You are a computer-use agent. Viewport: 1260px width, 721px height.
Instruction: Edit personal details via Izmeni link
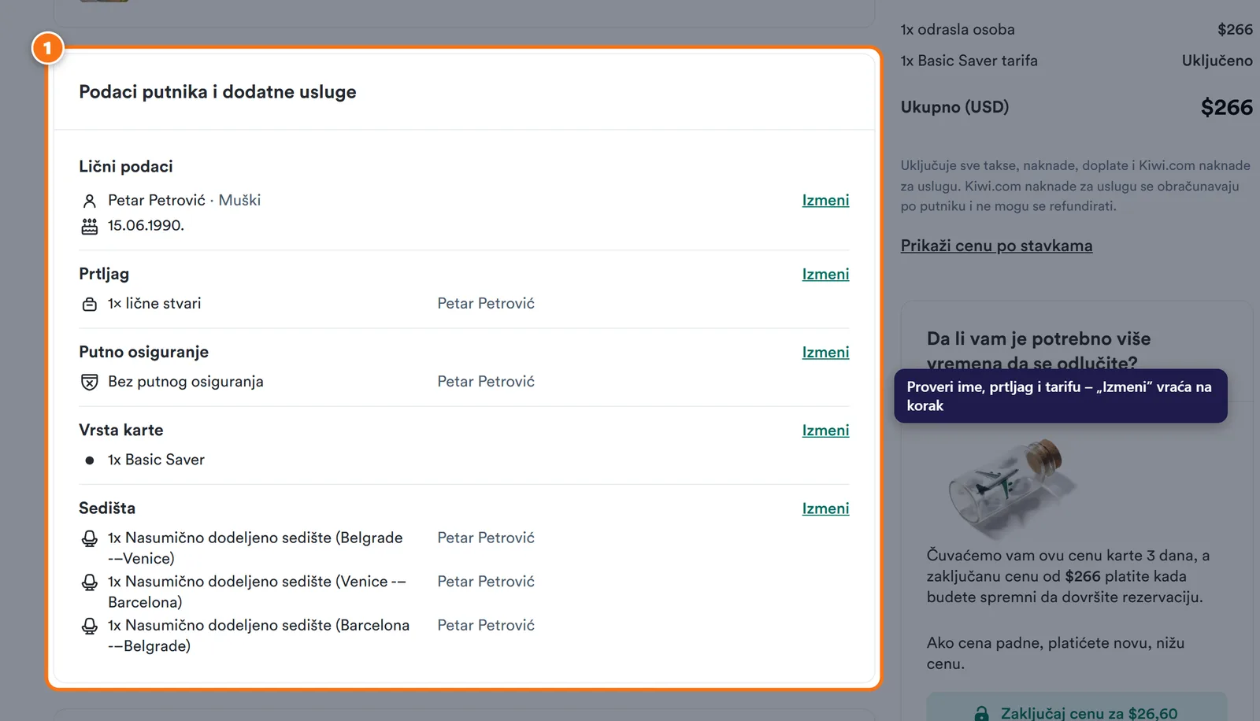tap(825, 200)
